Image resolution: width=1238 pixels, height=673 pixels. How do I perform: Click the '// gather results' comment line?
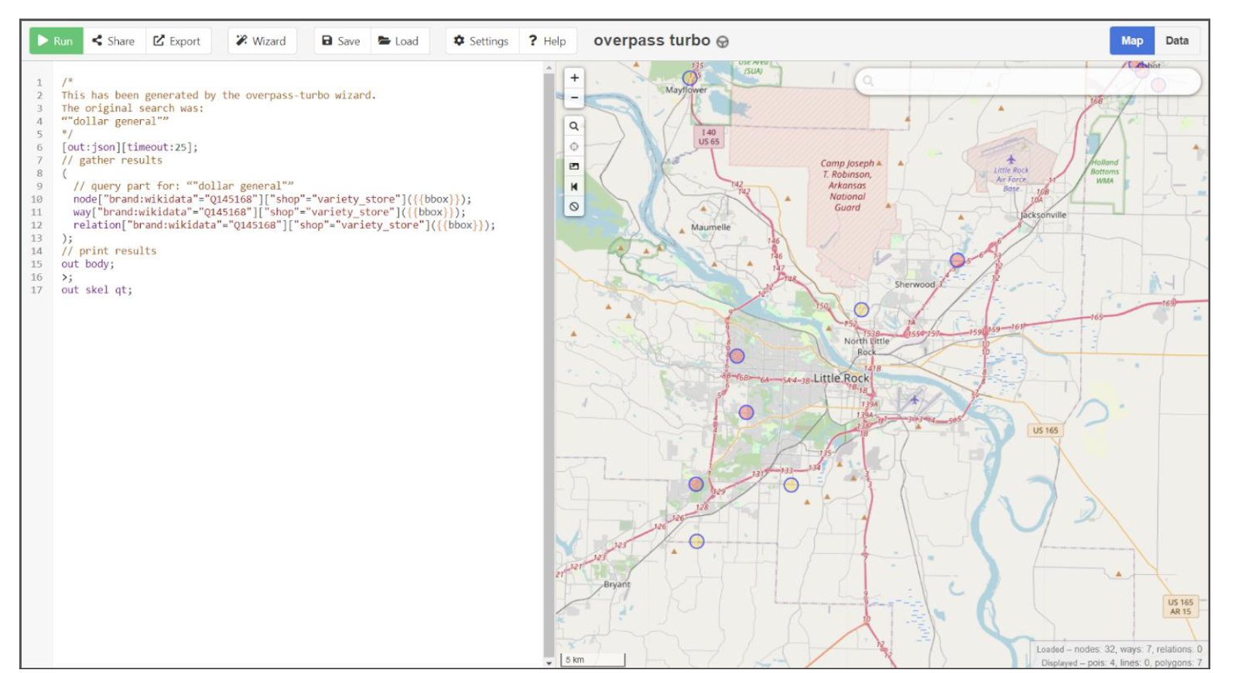(x=112, y=160)
